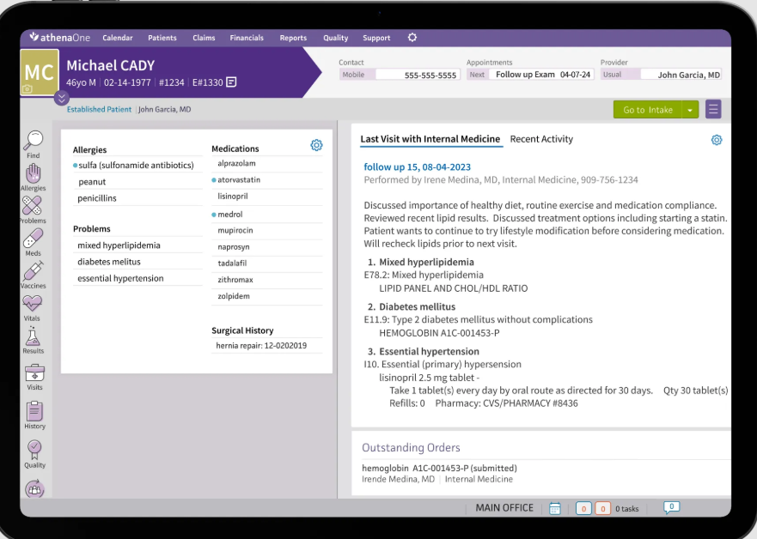Select the essential hypertension problem row
Screen dimensions: 757x539
[137, 278]
